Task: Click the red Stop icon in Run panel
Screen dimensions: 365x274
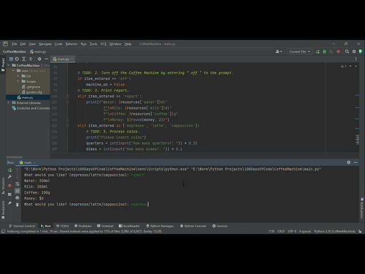Action: pyautogui.click(x=10, y=186)
